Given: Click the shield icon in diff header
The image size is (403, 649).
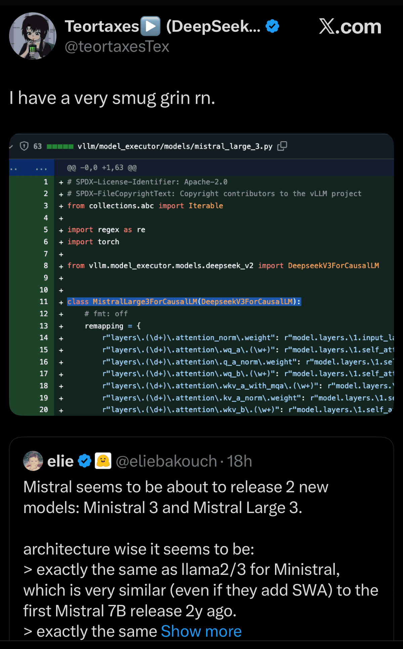Looking at the screenshot, I should tap(24, 146).
